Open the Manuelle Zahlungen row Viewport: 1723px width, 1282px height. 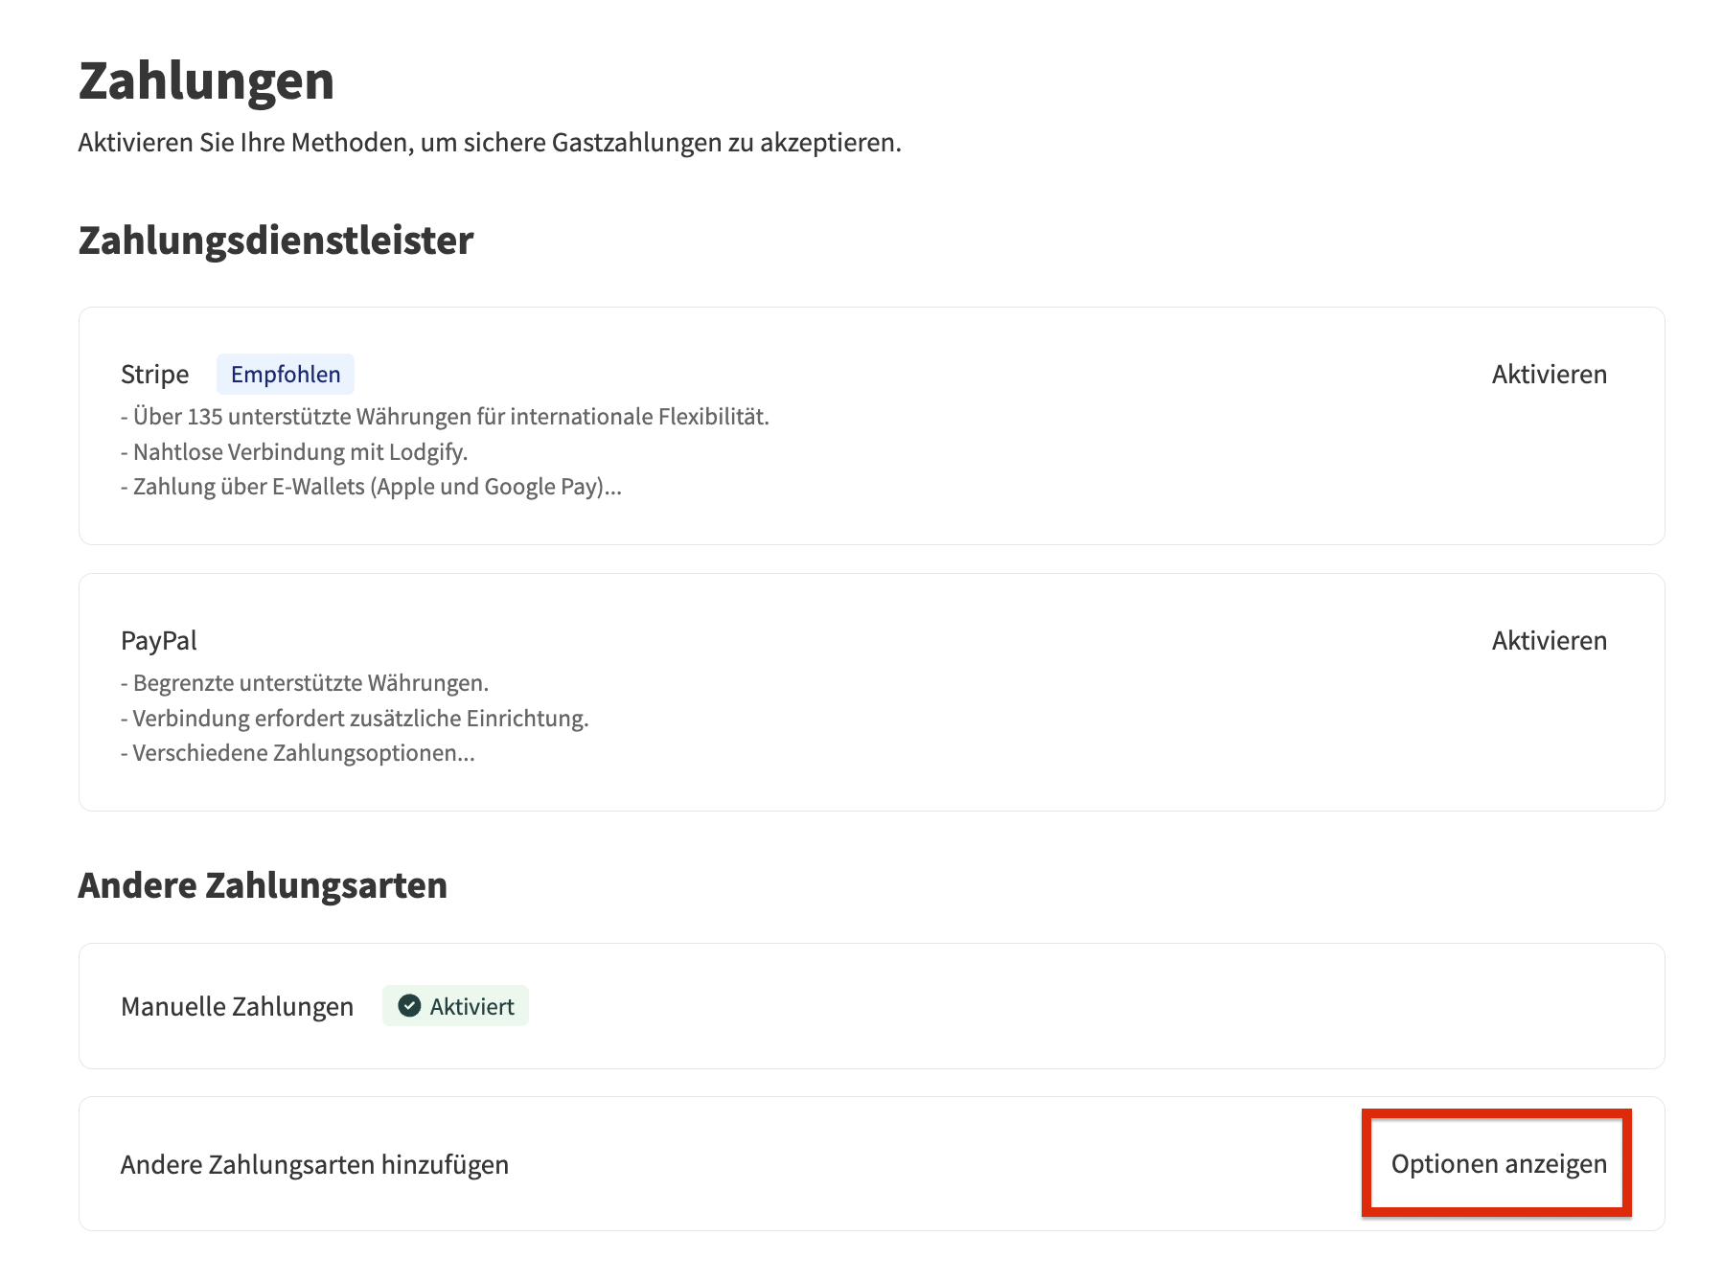click(871, 1006)
